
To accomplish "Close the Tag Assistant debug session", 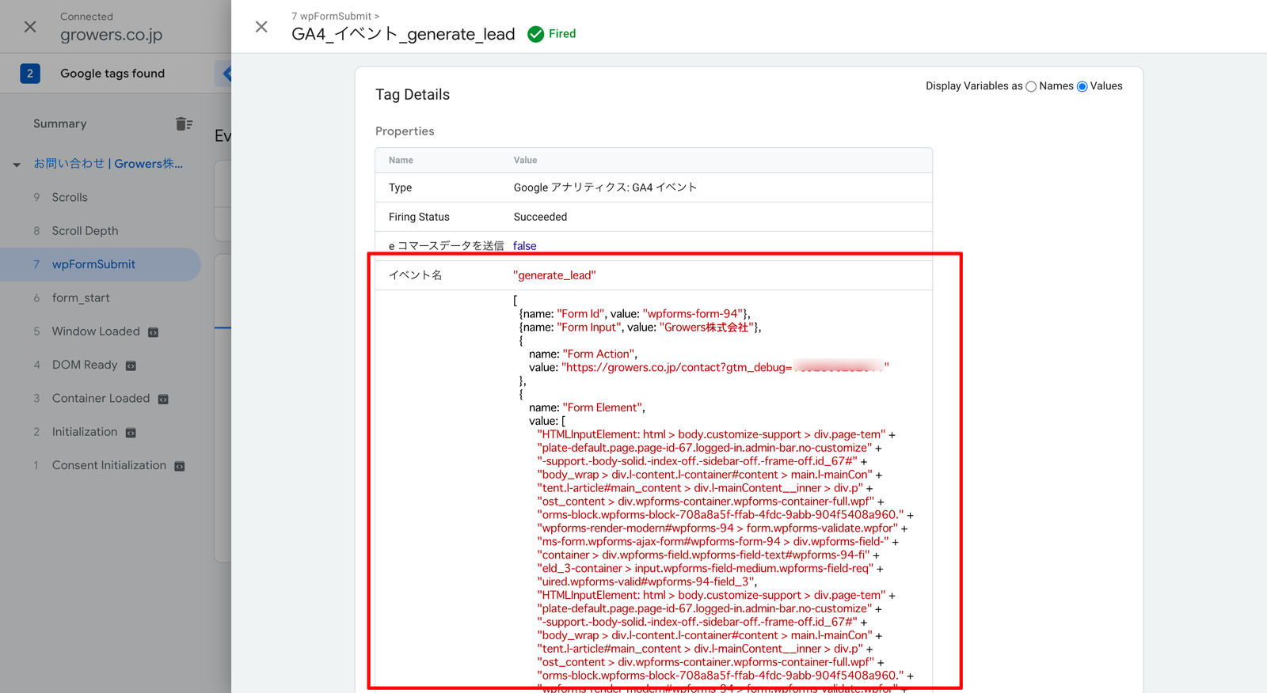I will click(30, 27).
